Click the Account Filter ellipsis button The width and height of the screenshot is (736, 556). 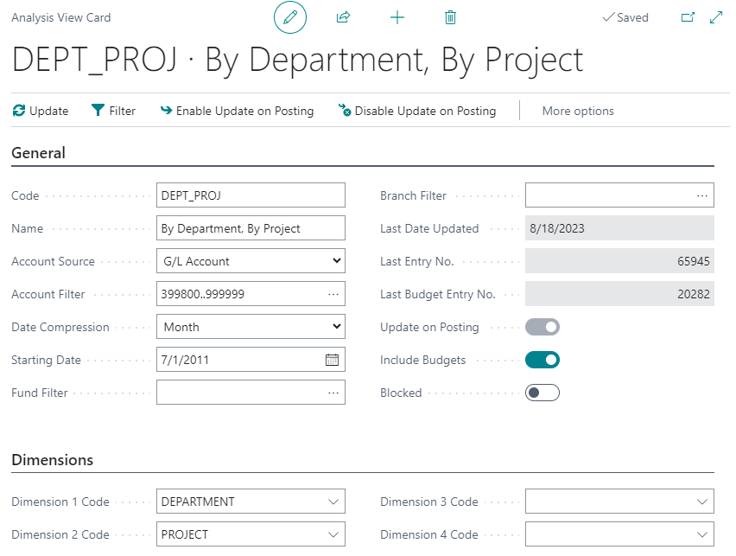(333, 294)
